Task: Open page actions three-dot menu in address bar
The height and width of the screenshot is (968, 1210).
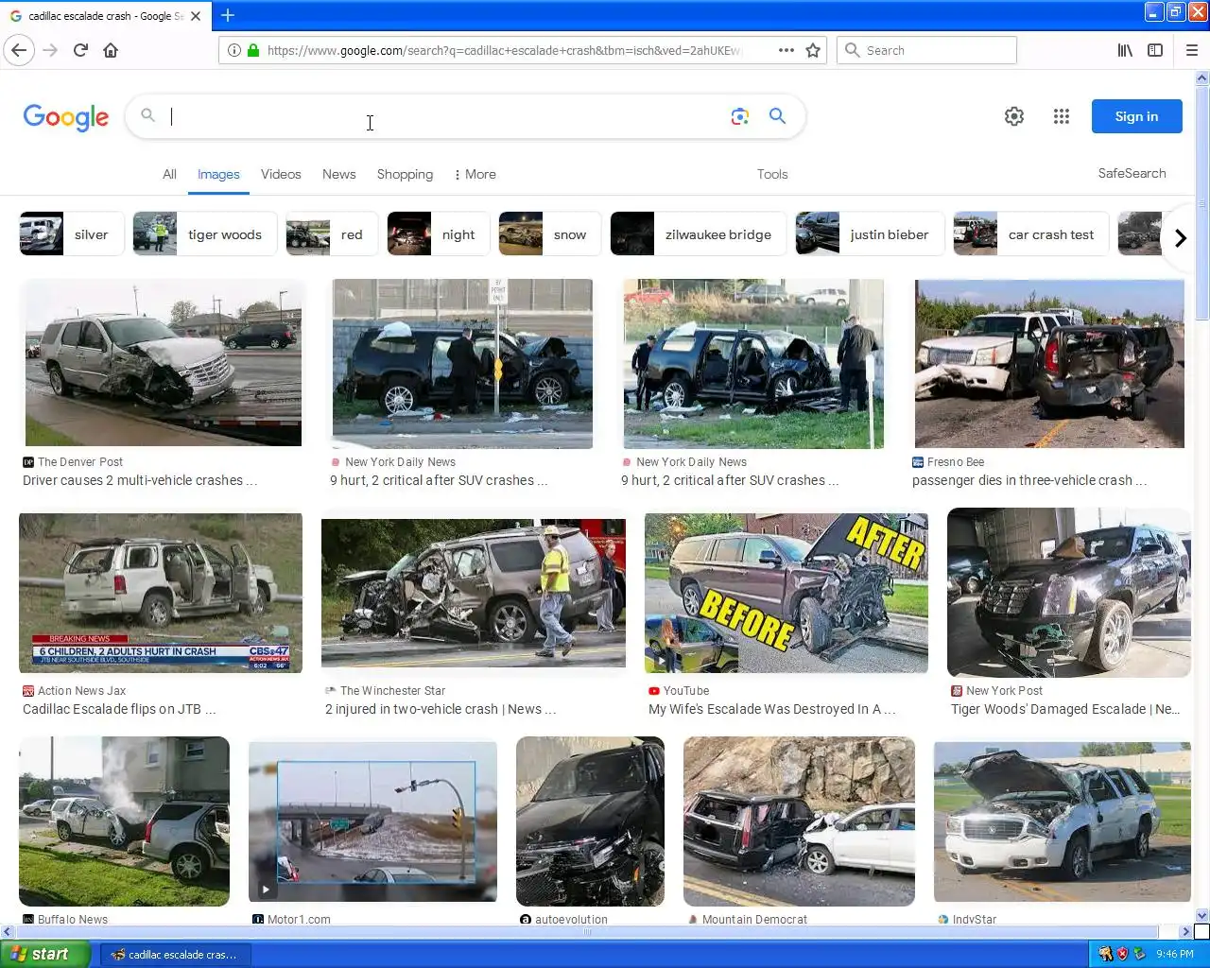Action: [x=786, y=50]
